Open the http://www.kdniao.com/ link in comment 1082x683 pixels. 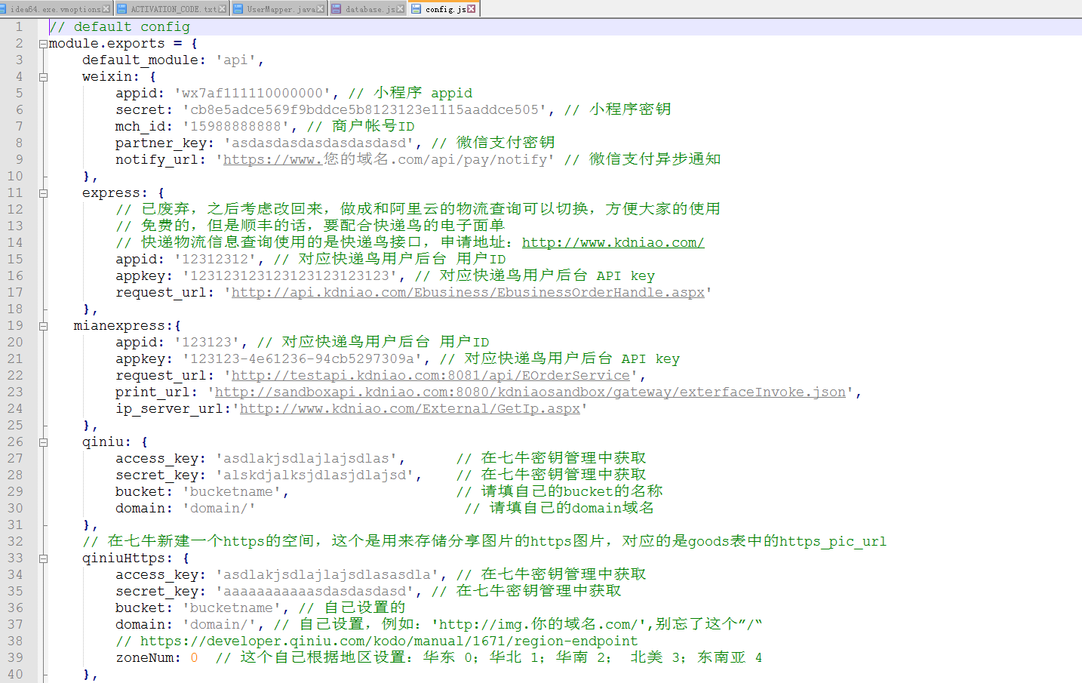pyautogui.click(x=613, y=242)
